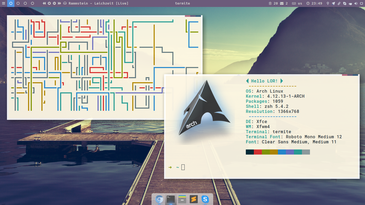Click the Skype tray status icon
The image size is (365, 205).
click(x=345, y=3)
